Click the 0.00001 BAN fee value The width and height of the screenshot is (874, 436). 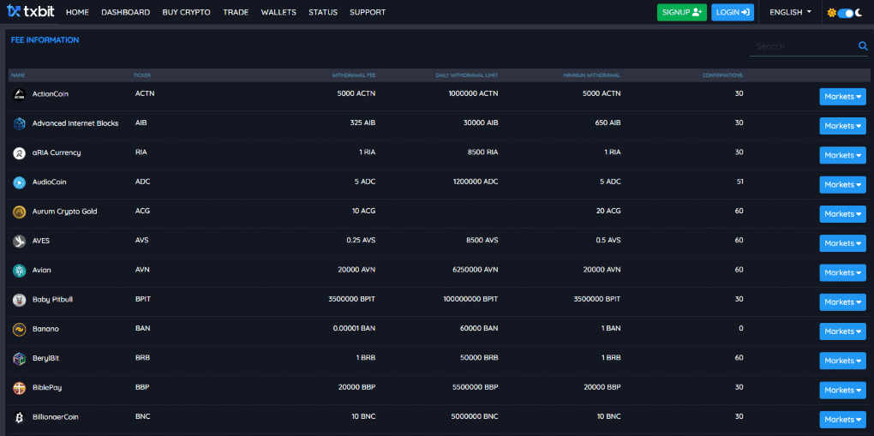click(354, 328)
